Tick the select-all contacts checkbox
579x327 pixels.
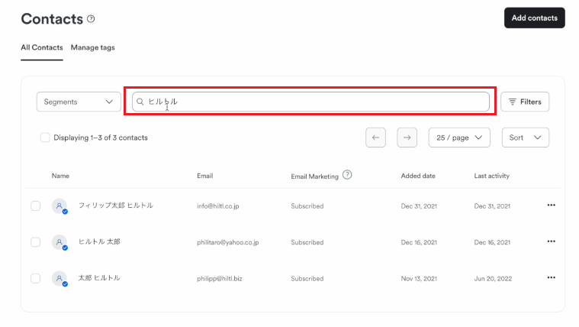(45, 138)
